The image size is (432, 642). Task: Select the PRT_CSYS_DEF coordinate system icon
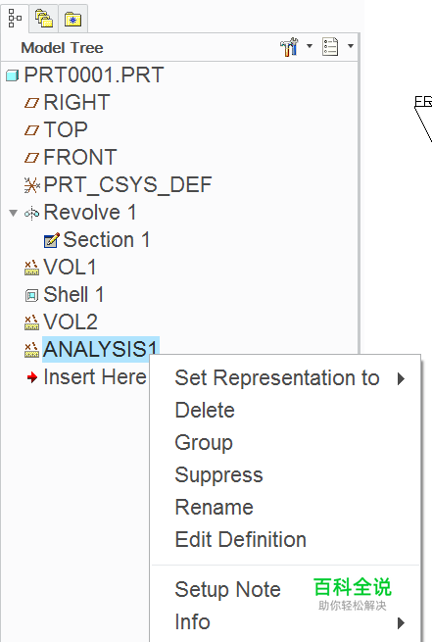click(x=31, y=185)
